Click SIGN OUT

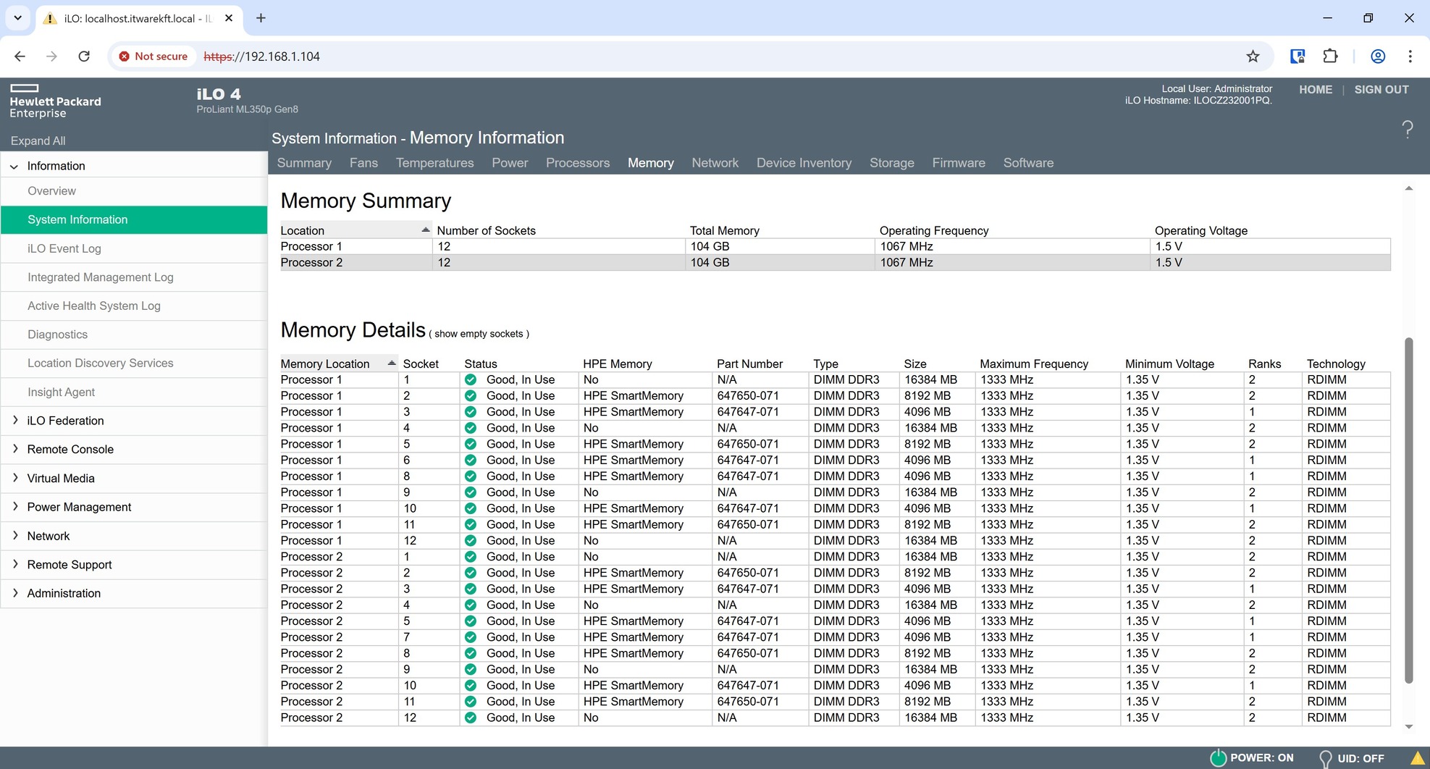1381,90
